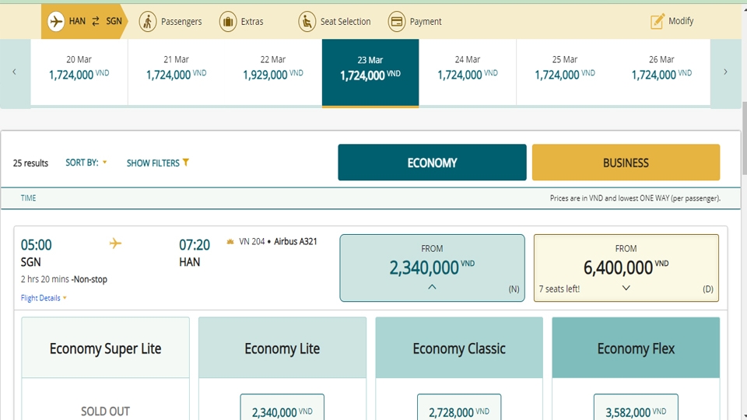The width and height of the screenshot is (747, 420).
Task: Expand Flight Details for VN 204
Action: (x=44, y=298)
